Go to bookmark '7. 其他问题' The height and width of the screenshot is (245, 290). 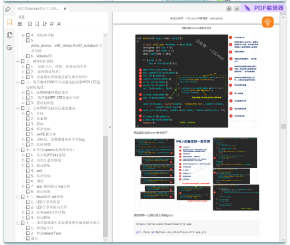click(41, 144)
